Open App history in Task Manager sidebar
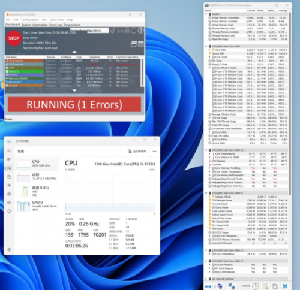This screenshot has height=290, width=300. pos(9,177)
